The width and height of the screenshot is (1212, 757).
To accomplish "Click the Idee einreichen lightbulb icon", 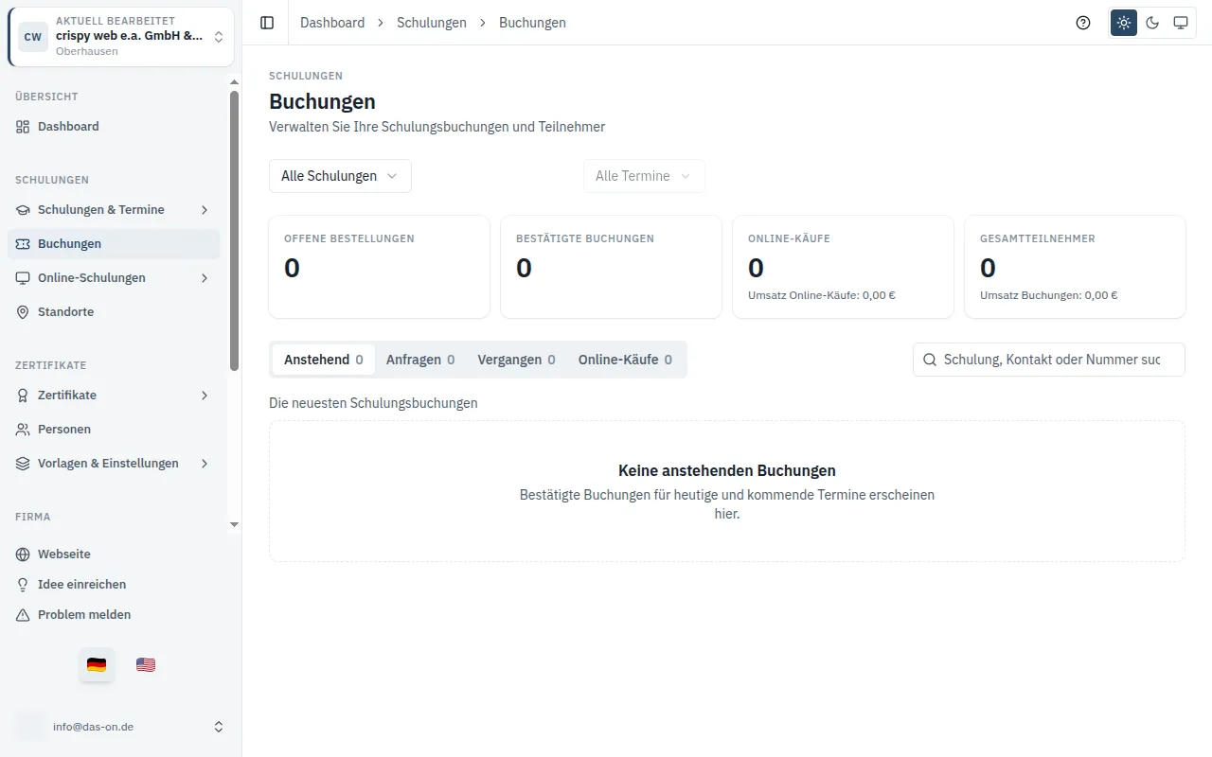I will point(23,585).
